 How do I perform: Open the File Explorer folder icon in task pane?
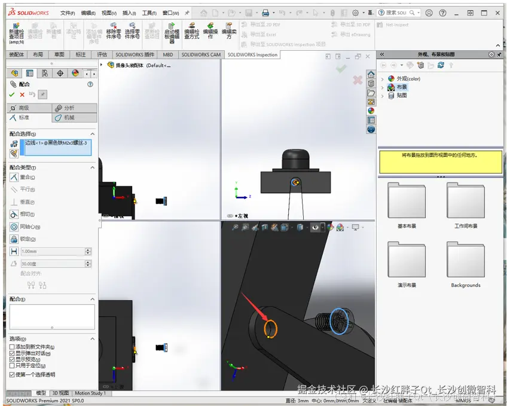(x=371, y=93)
